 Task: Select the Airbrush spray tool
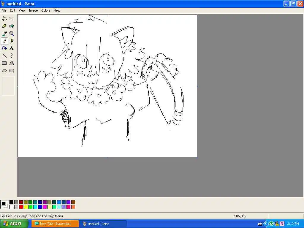pyautogui.click(x=4, y=48)
